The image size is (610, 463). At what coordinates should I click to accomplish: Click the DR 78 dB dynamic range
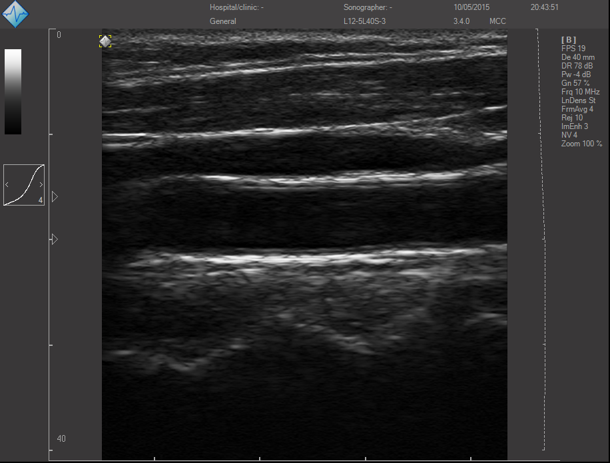[x=577, y=66]
